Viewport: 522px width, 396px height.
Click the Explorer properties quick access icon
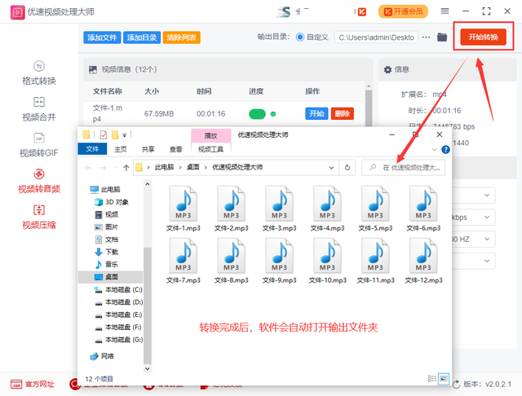coord(104,134)
